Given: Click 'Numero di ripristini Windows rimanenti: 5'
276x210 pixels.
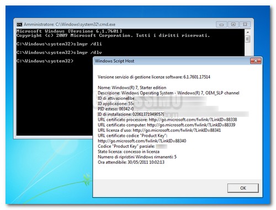Looking at the screenshot, I should [137, 157].
